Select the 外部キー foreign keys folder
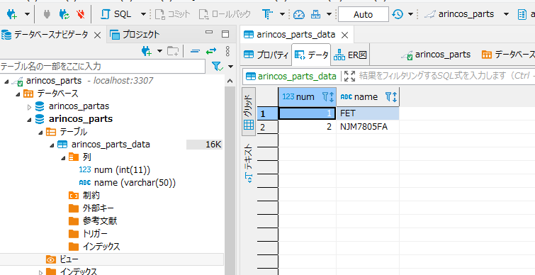The height and width of the screenshot is (275, 535). tap(98, 208)
